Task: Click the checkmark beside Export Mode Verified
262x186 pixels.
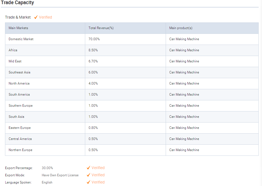Action: (x=89, y=175)
